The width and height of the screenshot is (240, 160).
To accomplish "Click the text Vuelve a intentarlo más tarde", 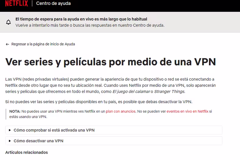I will 42,25.
